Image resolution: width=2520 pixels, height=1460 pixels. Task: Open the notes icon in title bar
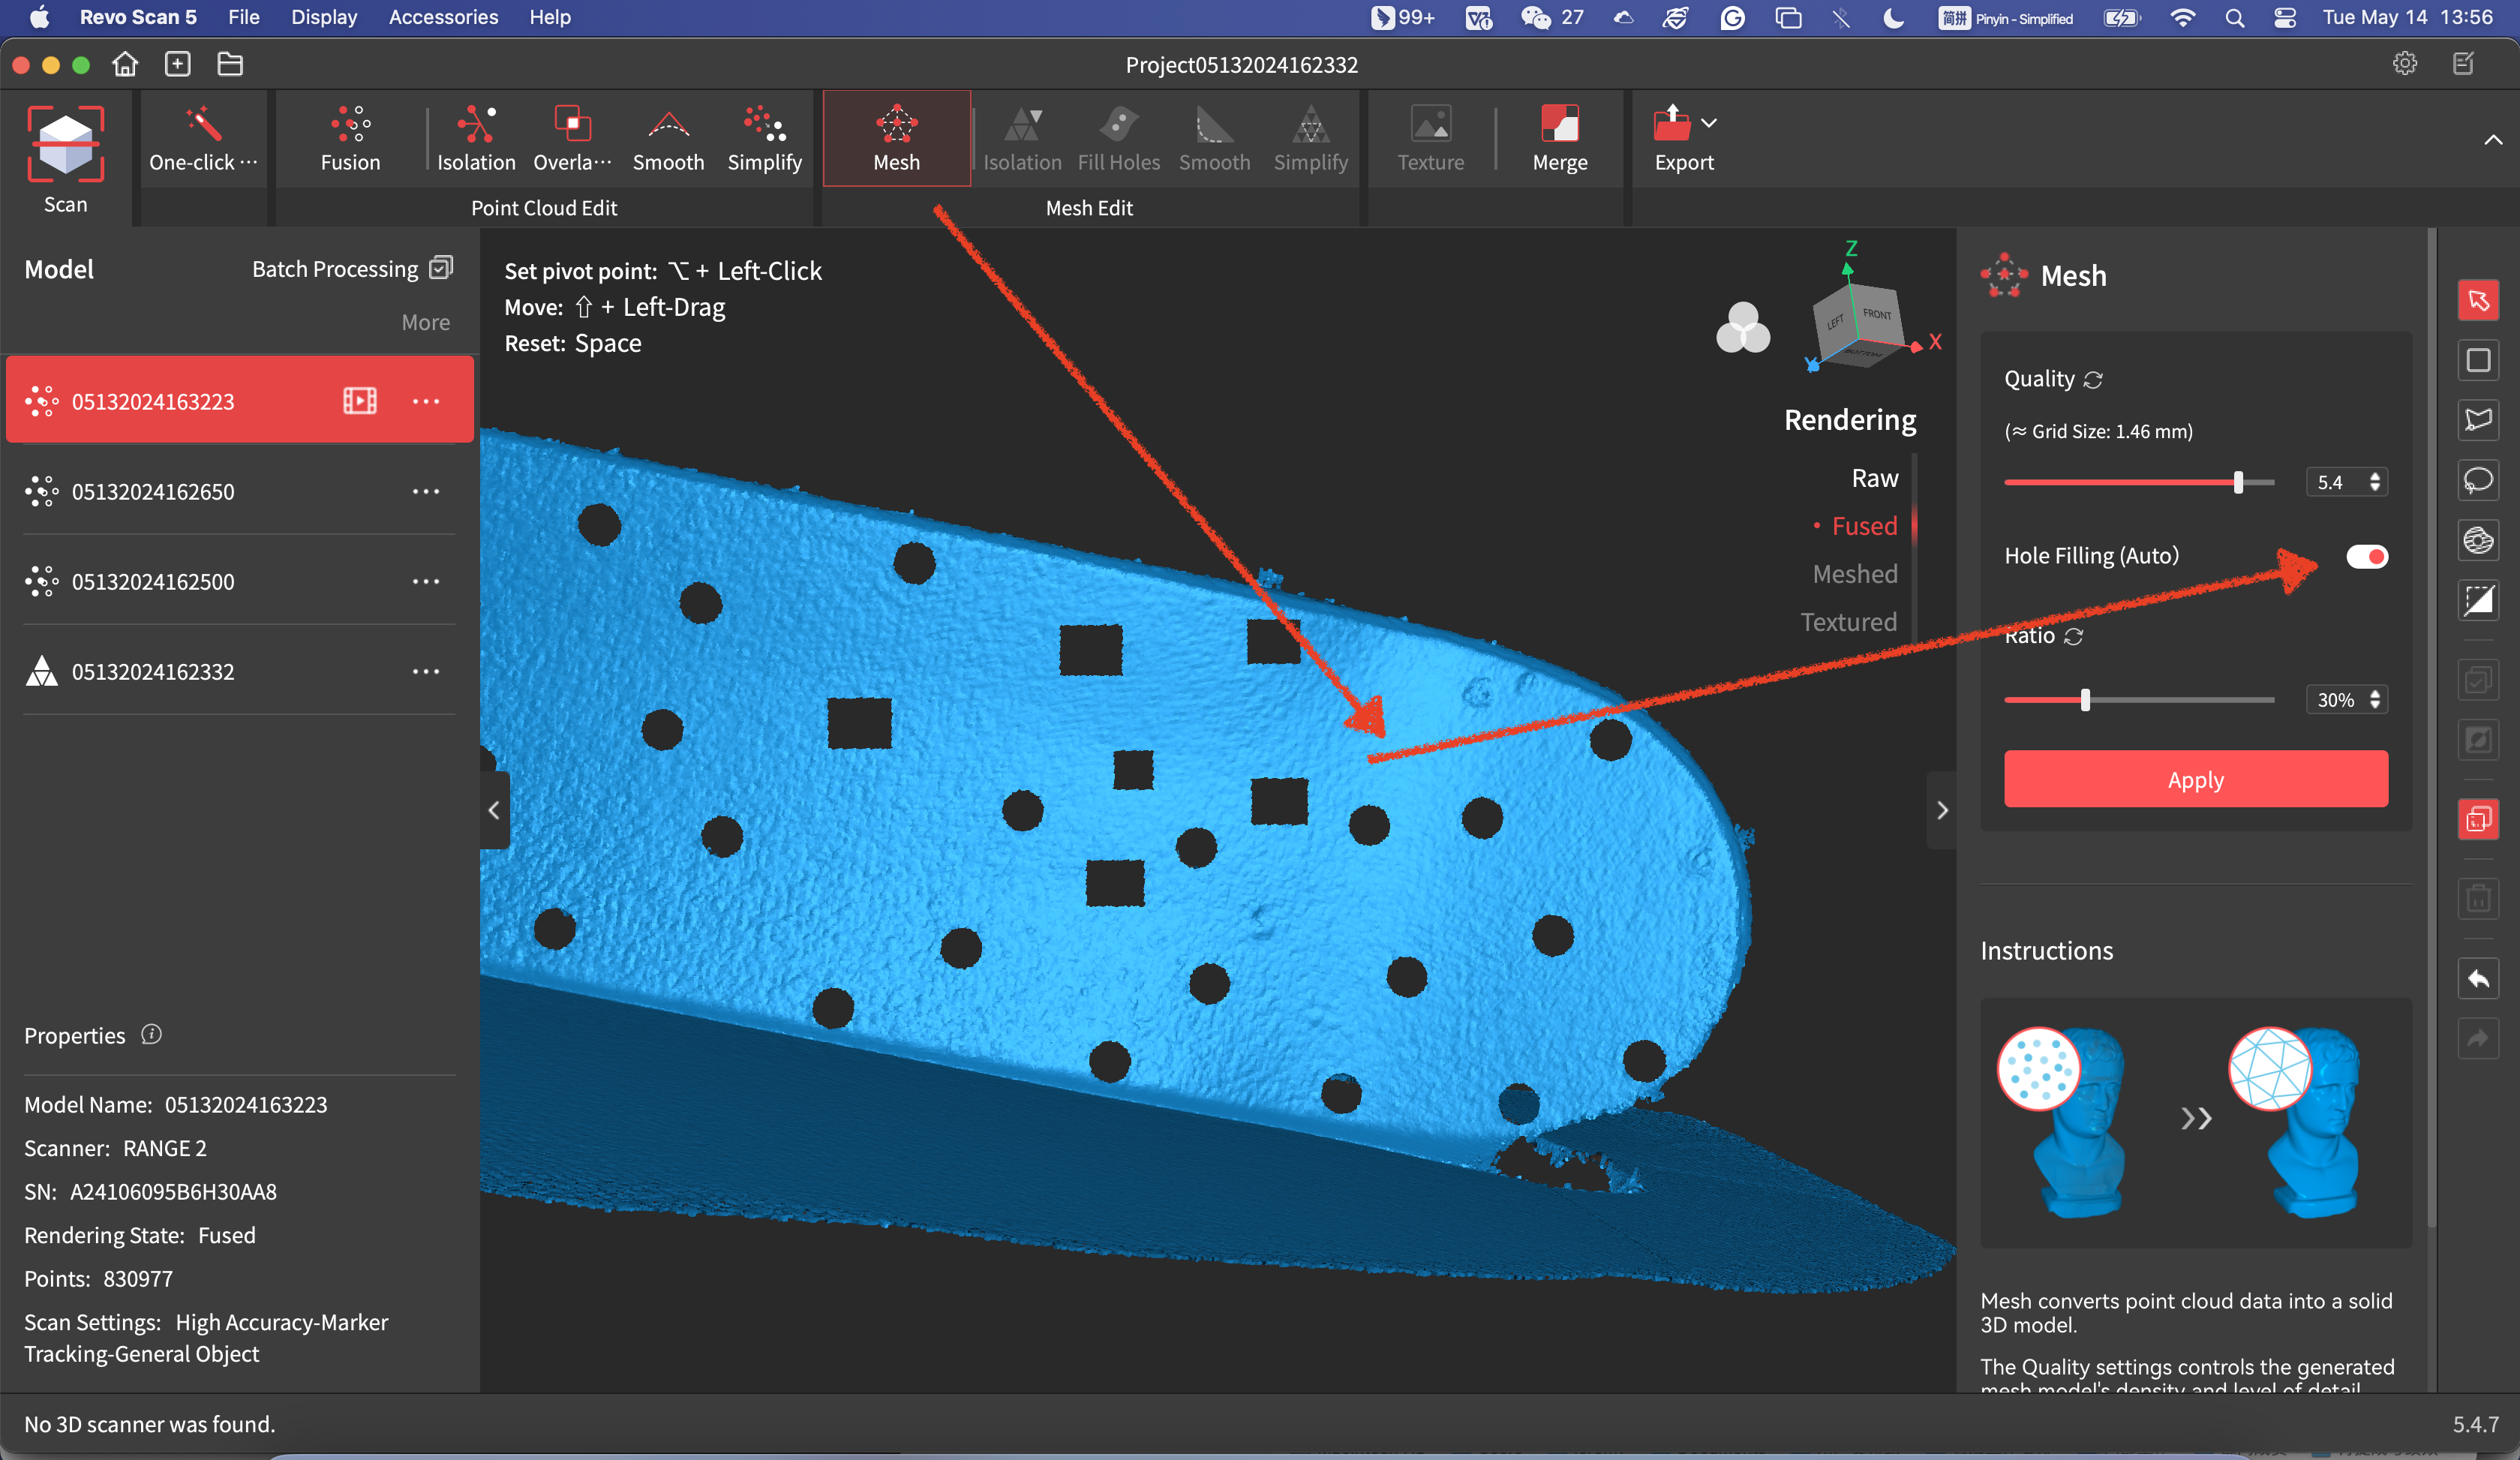tap(2464, 64)
